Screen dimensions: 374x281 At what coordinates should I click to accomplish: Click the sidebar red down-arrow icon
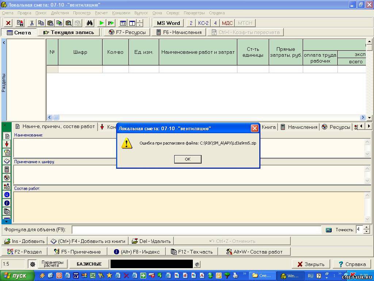pos(7,144)
